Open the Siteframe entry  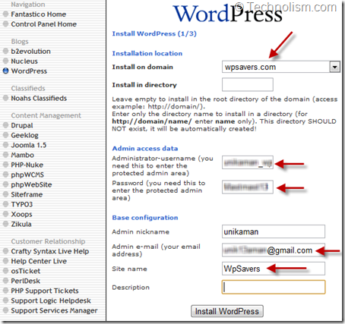27,194
